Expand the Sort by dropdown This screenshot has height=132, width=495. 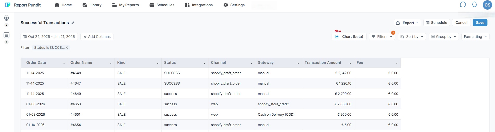(412, 37)
